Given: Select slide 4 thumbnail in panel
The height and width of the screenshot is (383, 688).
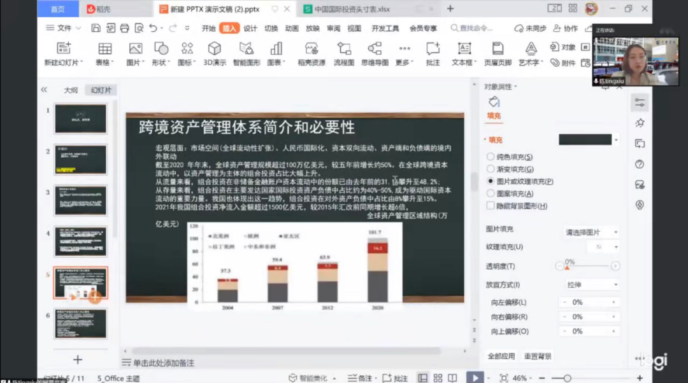Looking at the screenshot, I should (x=80, y=241).
